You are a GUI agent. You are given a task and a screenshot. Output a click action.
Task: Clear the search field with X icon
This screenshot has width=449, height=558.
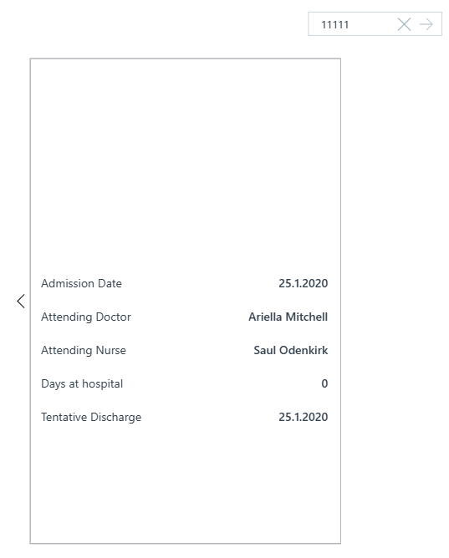point(404,24)
